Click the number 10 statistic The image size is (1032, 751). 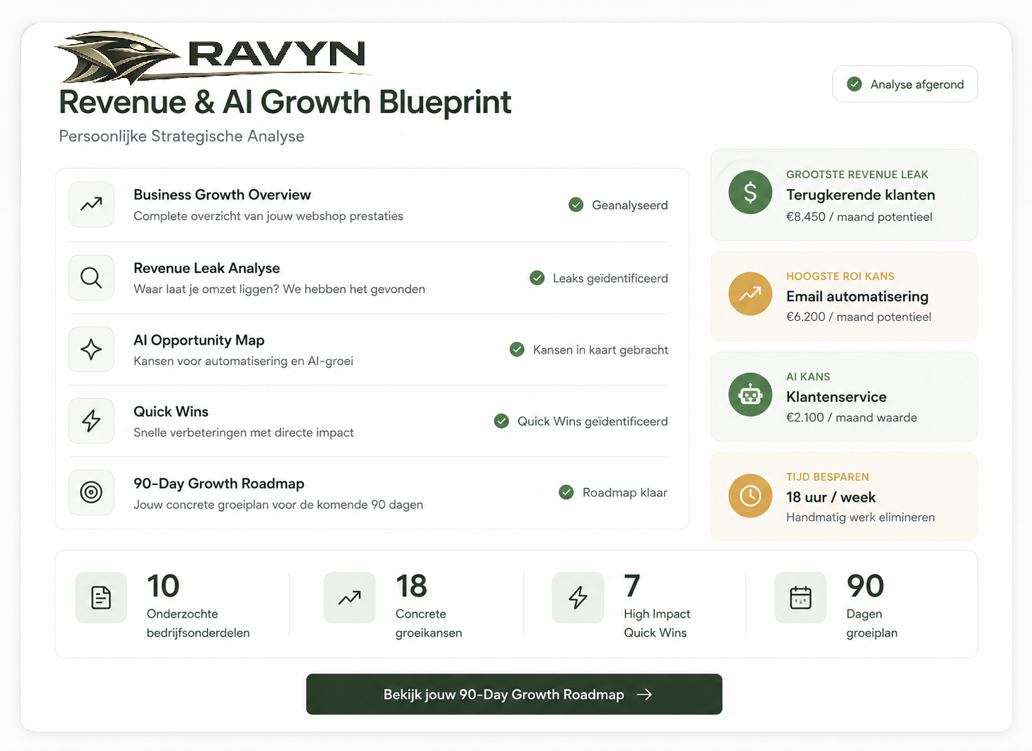163,586
